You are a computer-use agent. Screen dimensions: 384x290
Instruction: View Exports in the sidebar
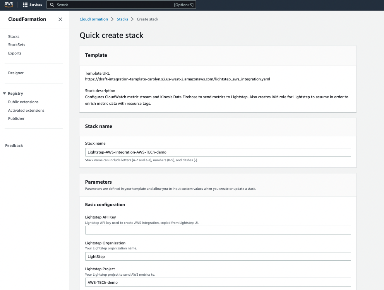[14, 53]
